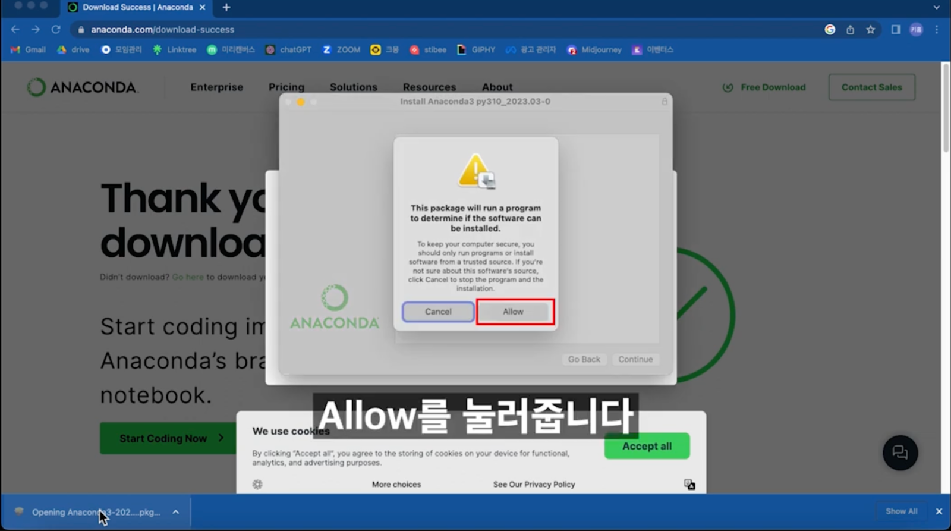Click the Google icon in address bar

[x=830, y=30]
